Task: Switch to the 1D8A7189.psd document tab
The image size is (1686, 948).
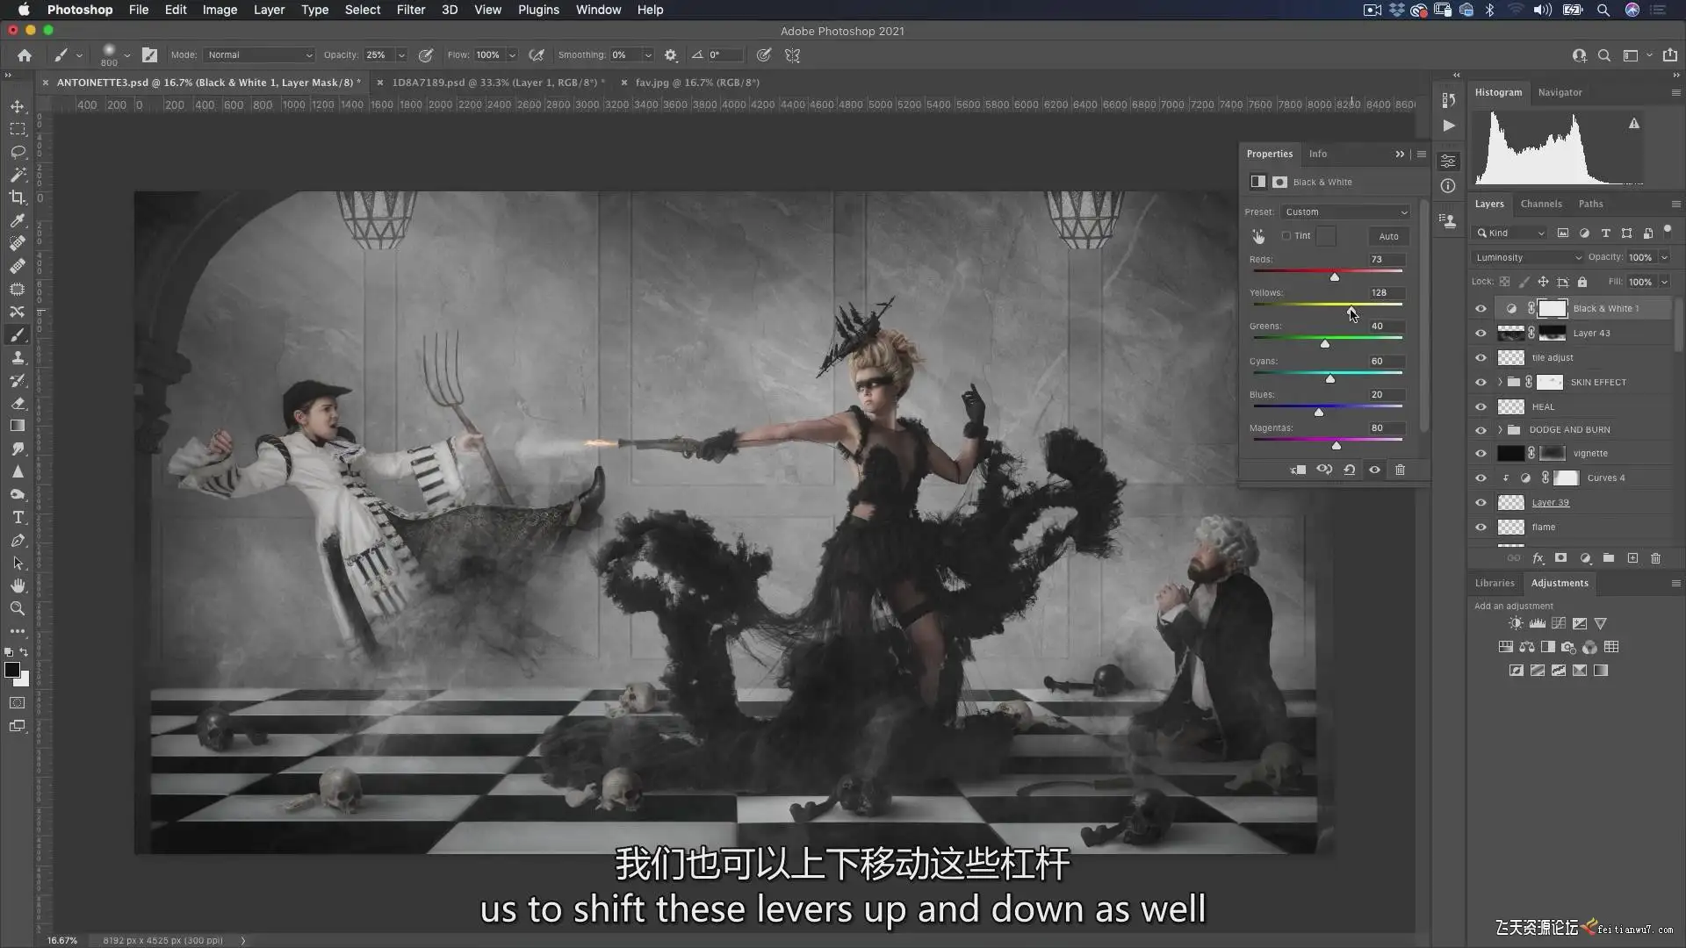Action: tap(498, 83)
